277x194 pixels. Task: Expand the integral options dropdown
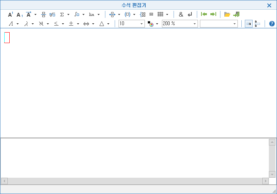[x=83, y=14]
